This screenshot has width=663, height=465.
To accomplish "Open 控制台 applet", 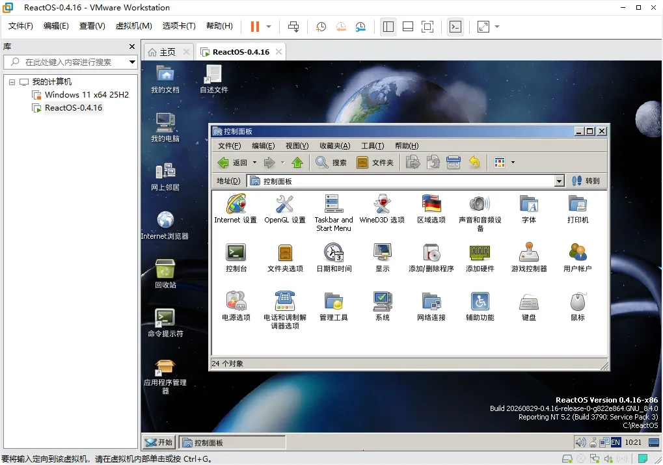I will (x=236, y=258).
